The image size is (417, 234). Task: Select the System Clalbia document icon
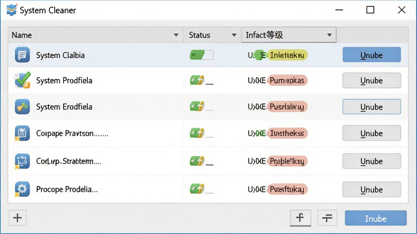(x=22, y=55)
